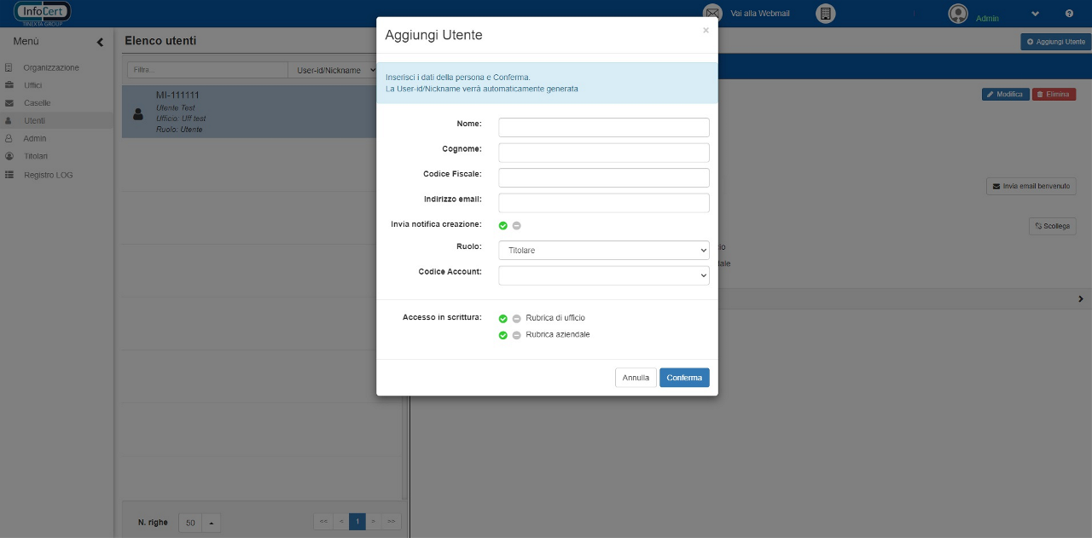Click the Webmail envelope icon
This screenshot has width=1092, height=538.
click(x=712, y=14)
